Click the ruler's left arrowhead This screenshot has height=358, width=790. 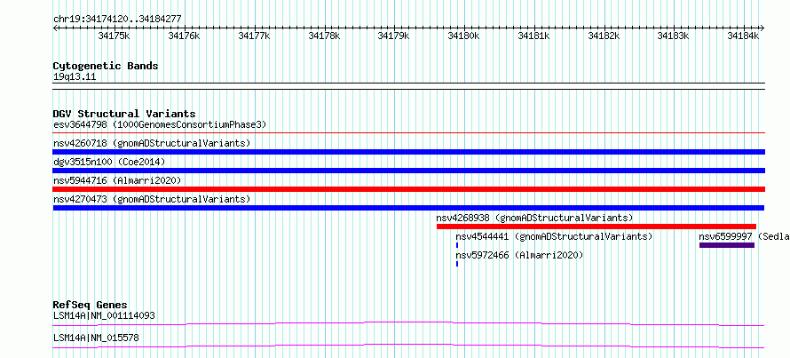55,28
